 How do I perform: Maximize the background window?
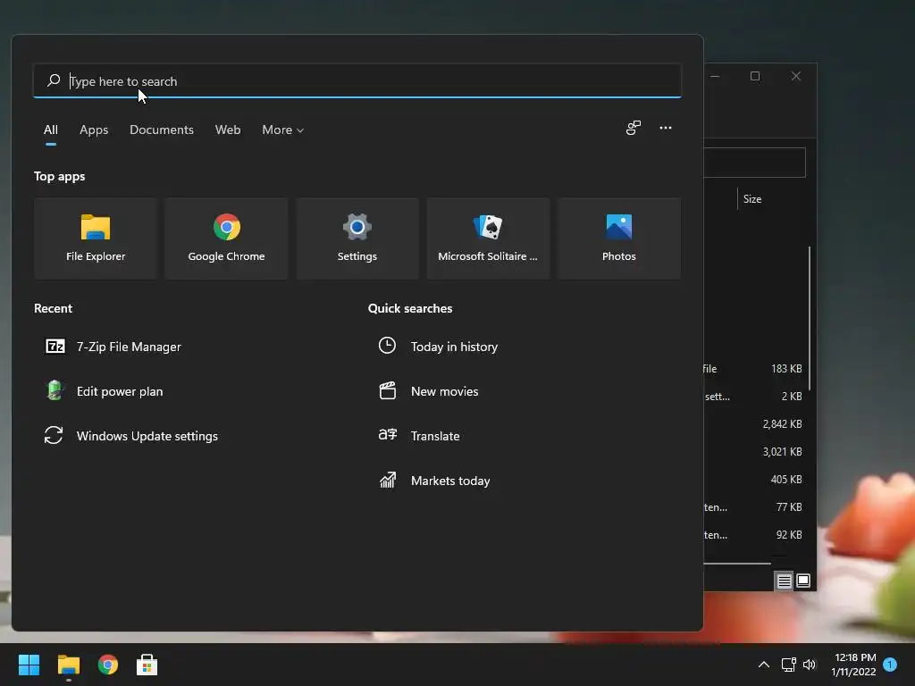755,76
